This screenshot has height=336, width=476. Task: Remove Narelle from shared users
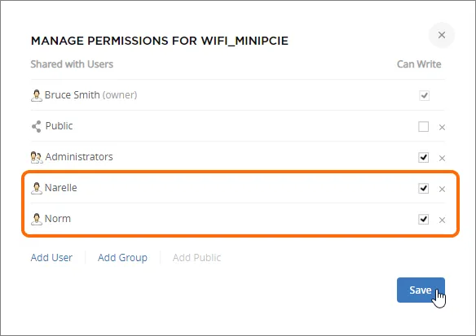tap(442, 189)
